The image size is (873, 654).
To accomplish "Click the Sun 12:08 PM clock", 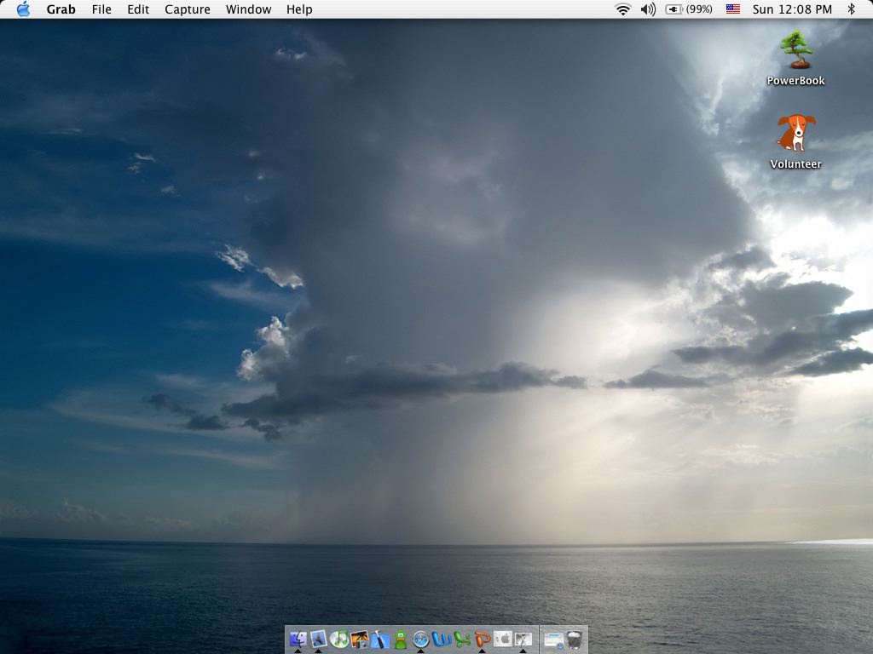I will (x=792, y=9).
